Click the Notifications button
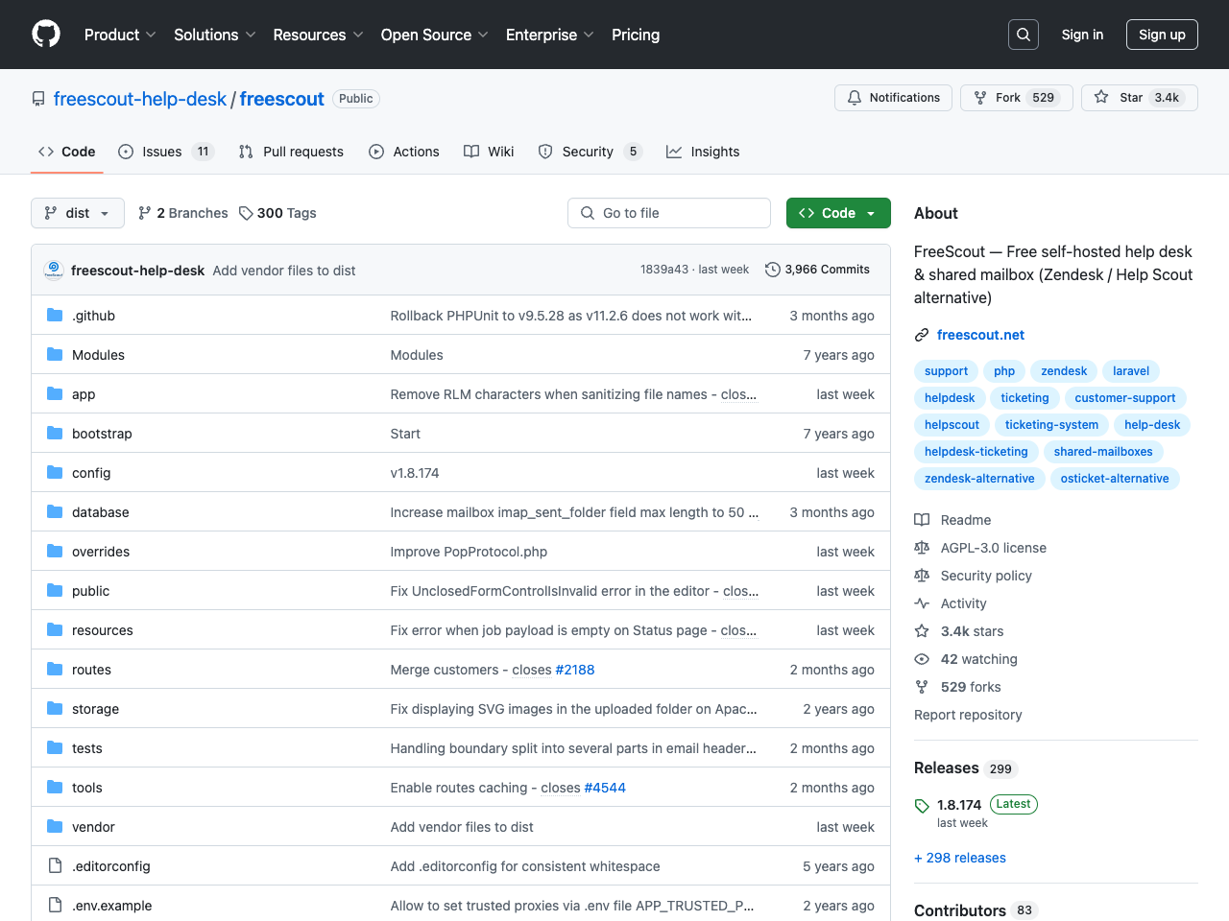This screenshot has width=1229, height=921. 894,98
